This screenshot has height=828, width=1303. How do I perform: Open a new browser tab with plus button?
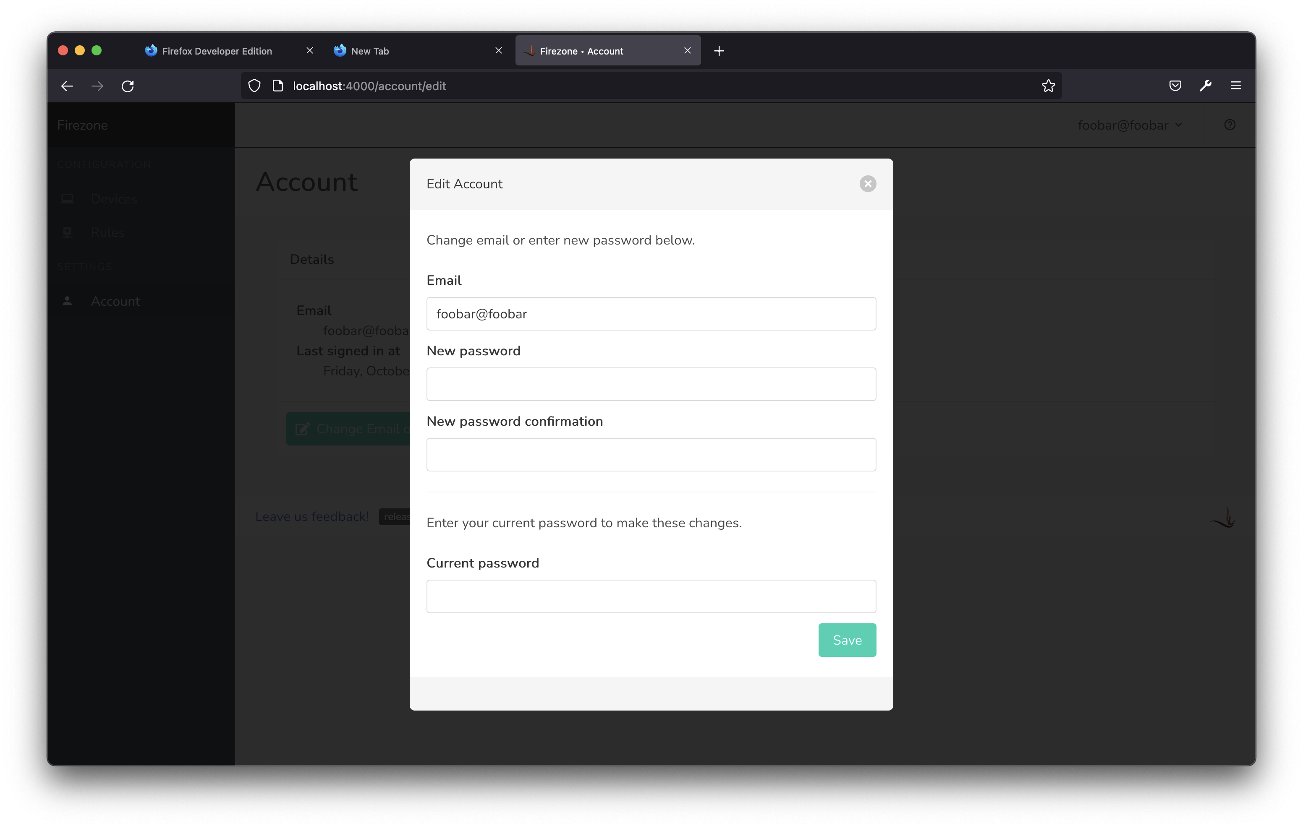point(718,50)
